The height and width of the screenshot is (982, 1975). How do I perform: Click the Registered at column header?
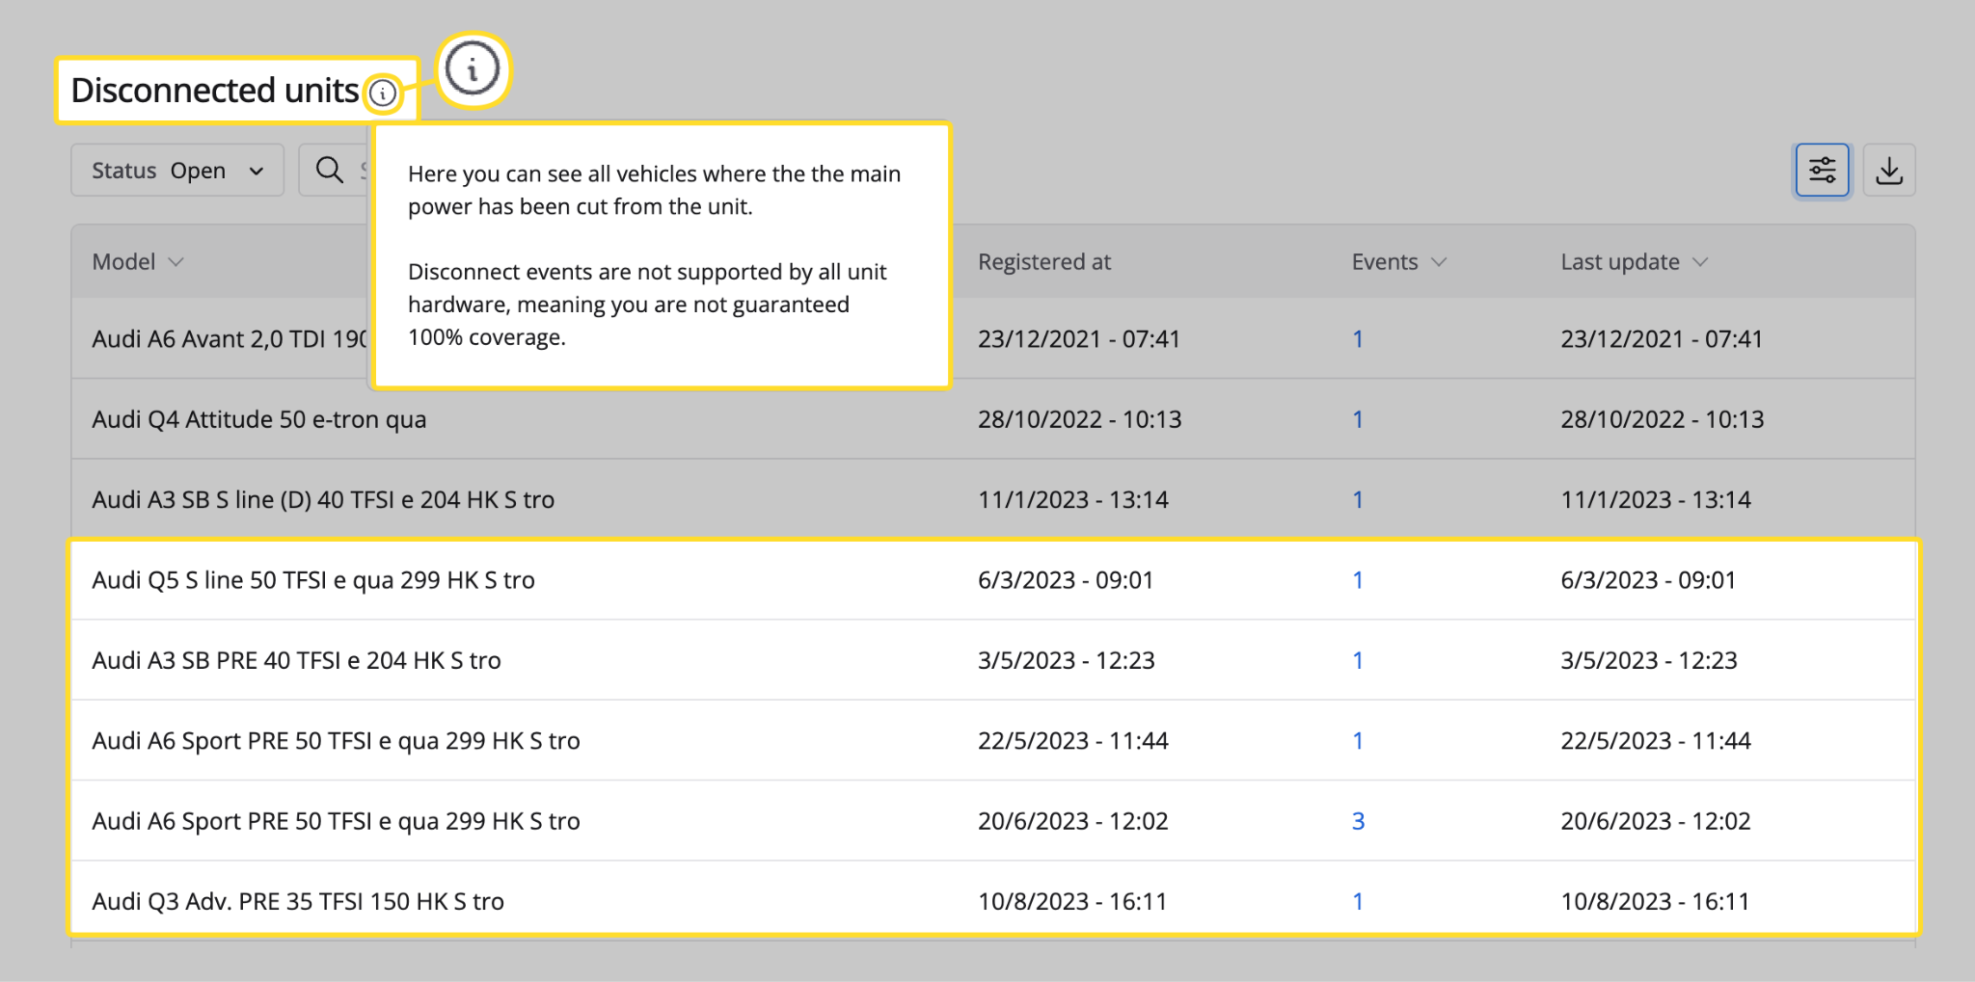tap(1044, 262)
